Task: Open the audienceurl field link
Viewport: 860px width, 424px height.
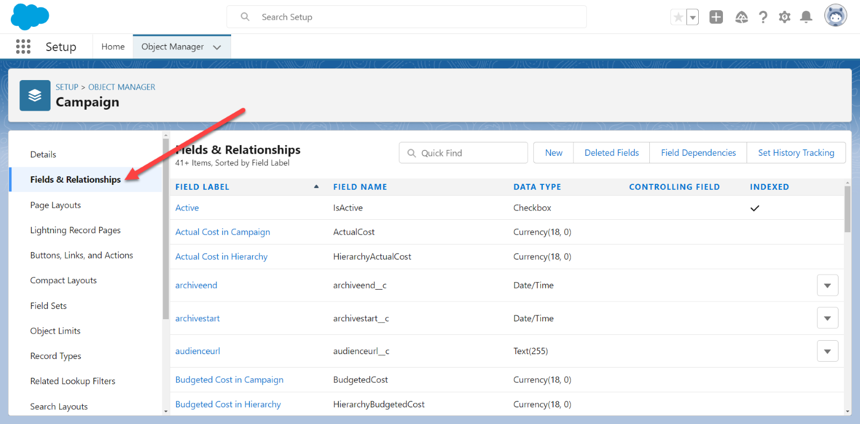Action: [198, 351]
